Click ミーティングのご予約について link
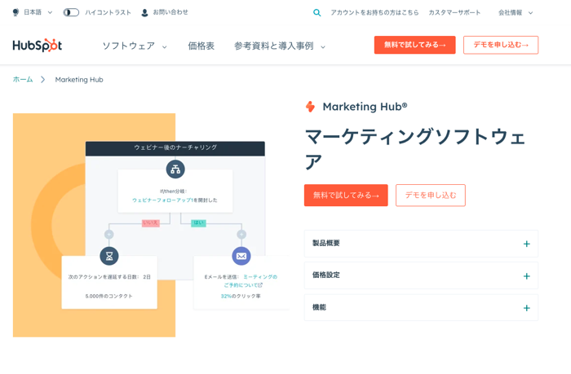 tap(251, 281)
